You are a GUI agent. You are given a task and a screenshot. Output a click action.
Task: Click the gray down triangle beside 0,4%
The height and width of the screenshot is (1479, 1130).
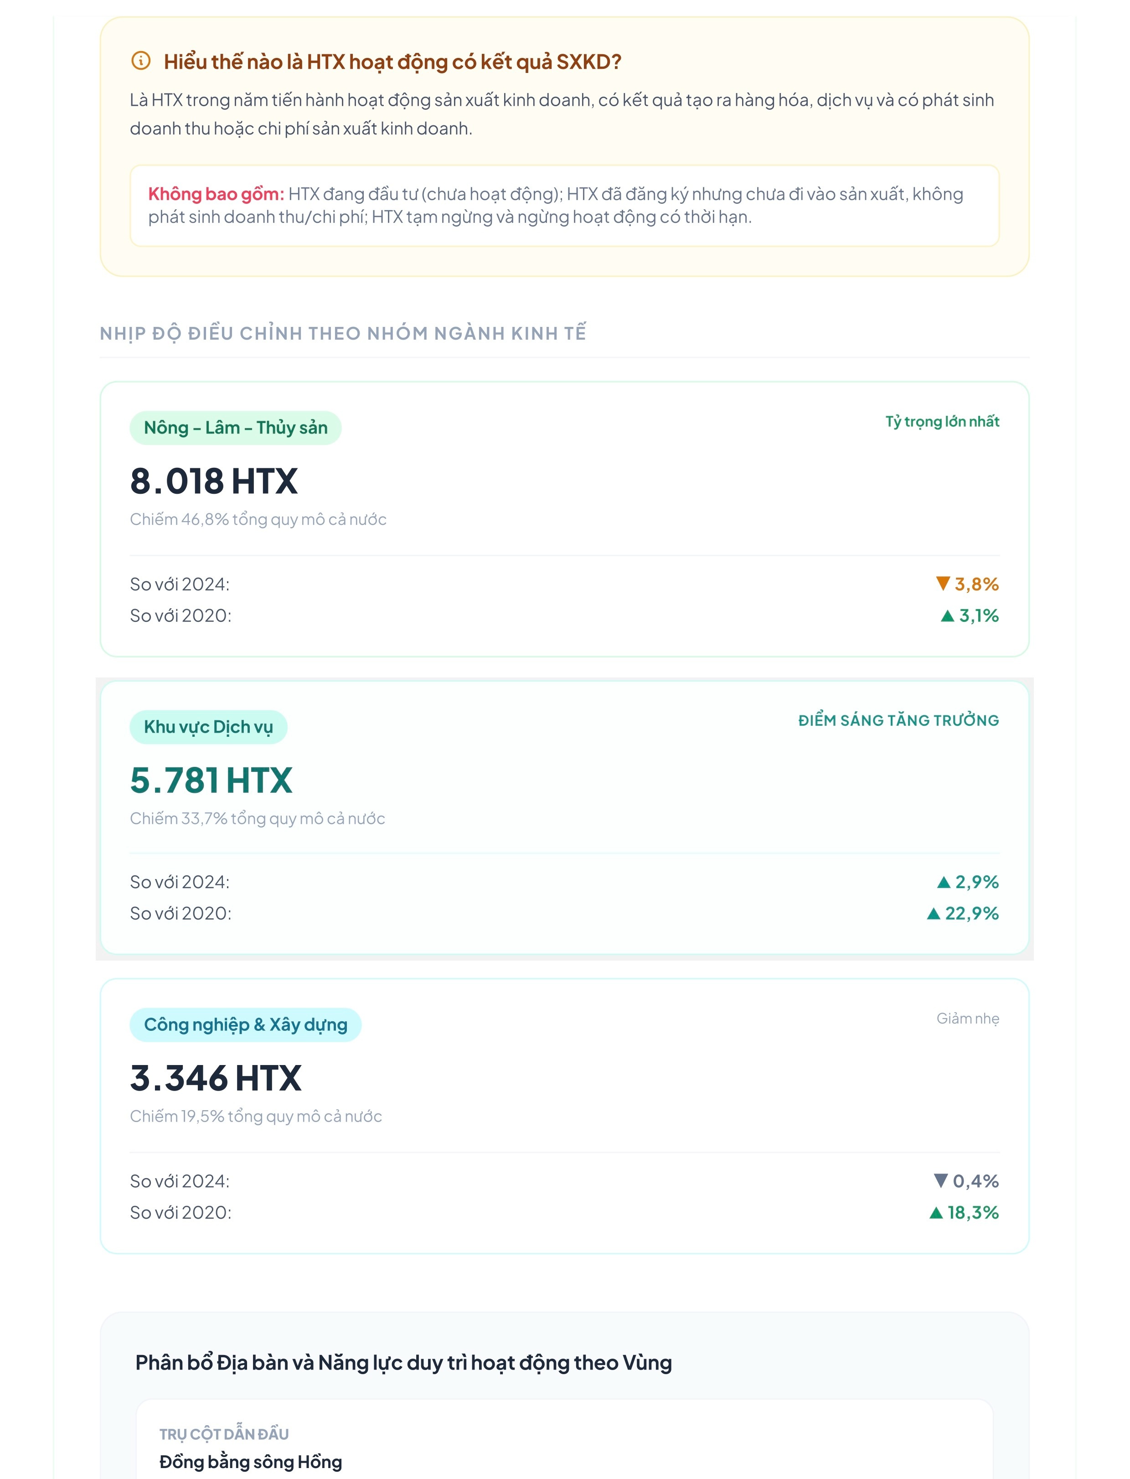[940, 1180]
